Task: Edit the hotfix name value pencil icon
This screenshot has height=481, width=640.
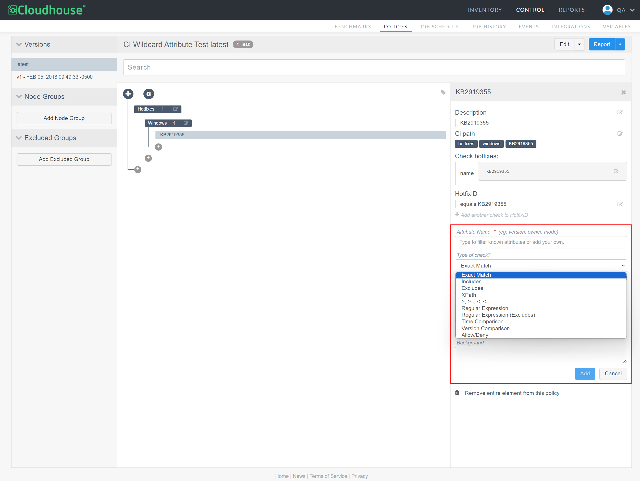Action: coord(616,171)
